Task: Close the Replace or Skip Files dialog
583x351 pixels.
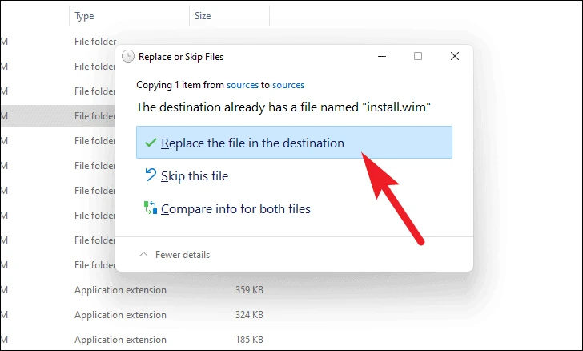Action: [x=454, y=57]
